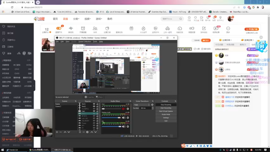Open Mic audio settings gear
The width and height of the screenshot is (270, 152).
pyautogui.click(x=128, y=126)
